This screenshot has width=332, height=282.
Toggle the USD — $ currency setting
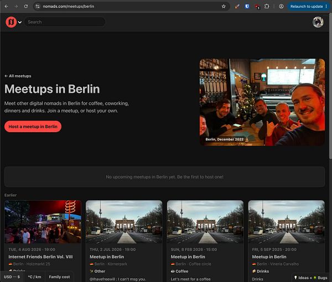[x=12, y=276]
